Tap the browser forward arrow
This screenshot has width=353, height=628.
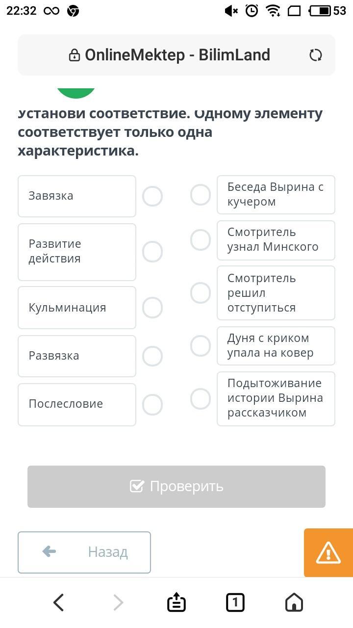[x=118, y=602]
